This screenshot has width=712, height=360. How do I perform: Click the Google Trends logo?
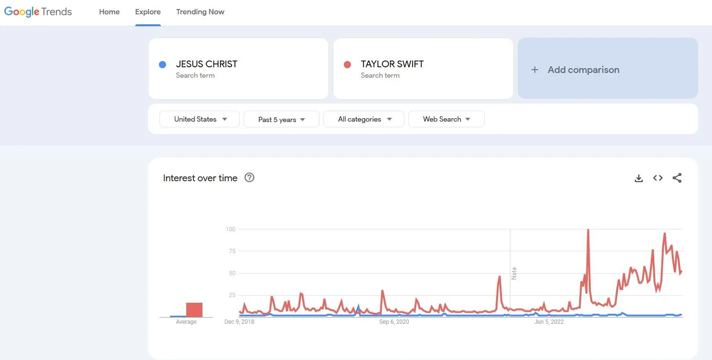38,12
